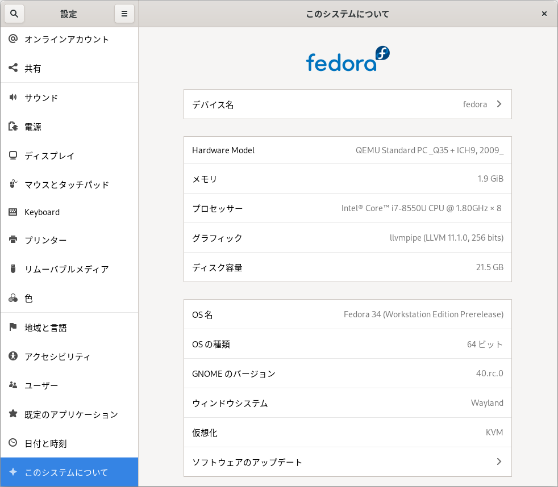Select このシステムについて in sidebar
Image resolution: width=558 pixels, height=487 pixels.
point(69,472)
